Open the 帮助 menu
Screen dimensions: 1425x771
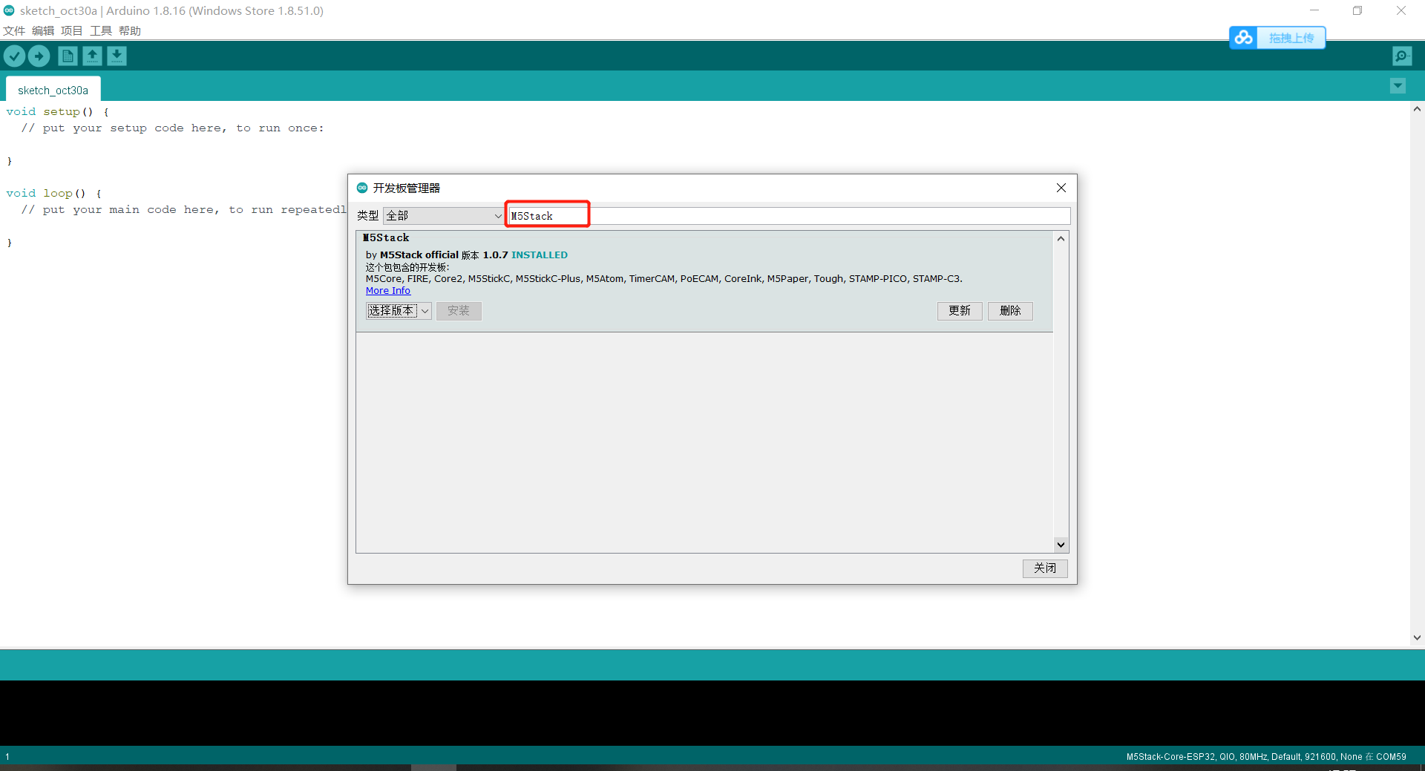[x=130, y=30]
